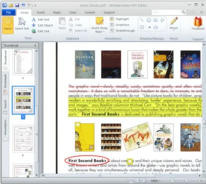Click the zoom slider handle

pyautogui.click(x=186, y=181)
